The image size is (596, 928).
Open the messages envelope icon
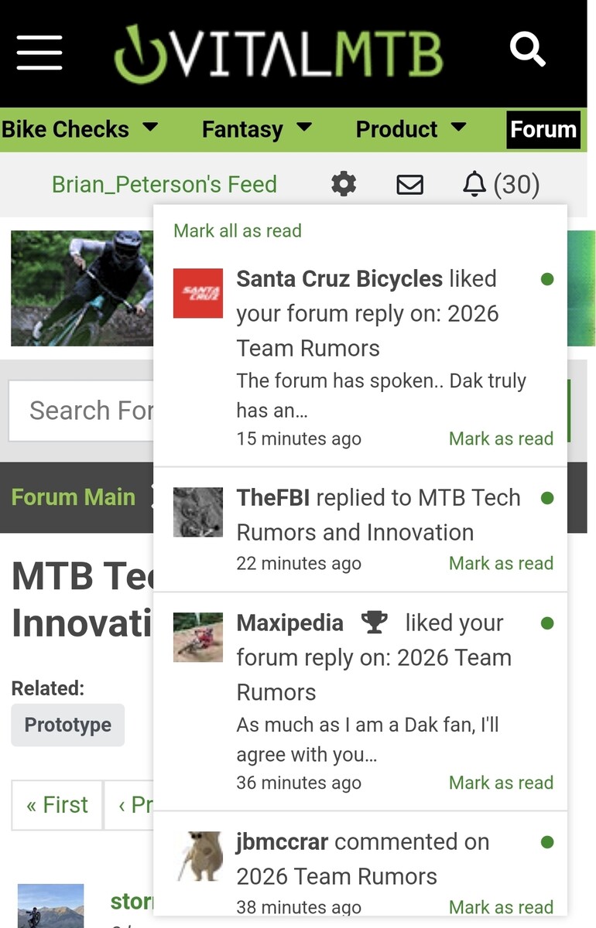[x=409, y=184]
